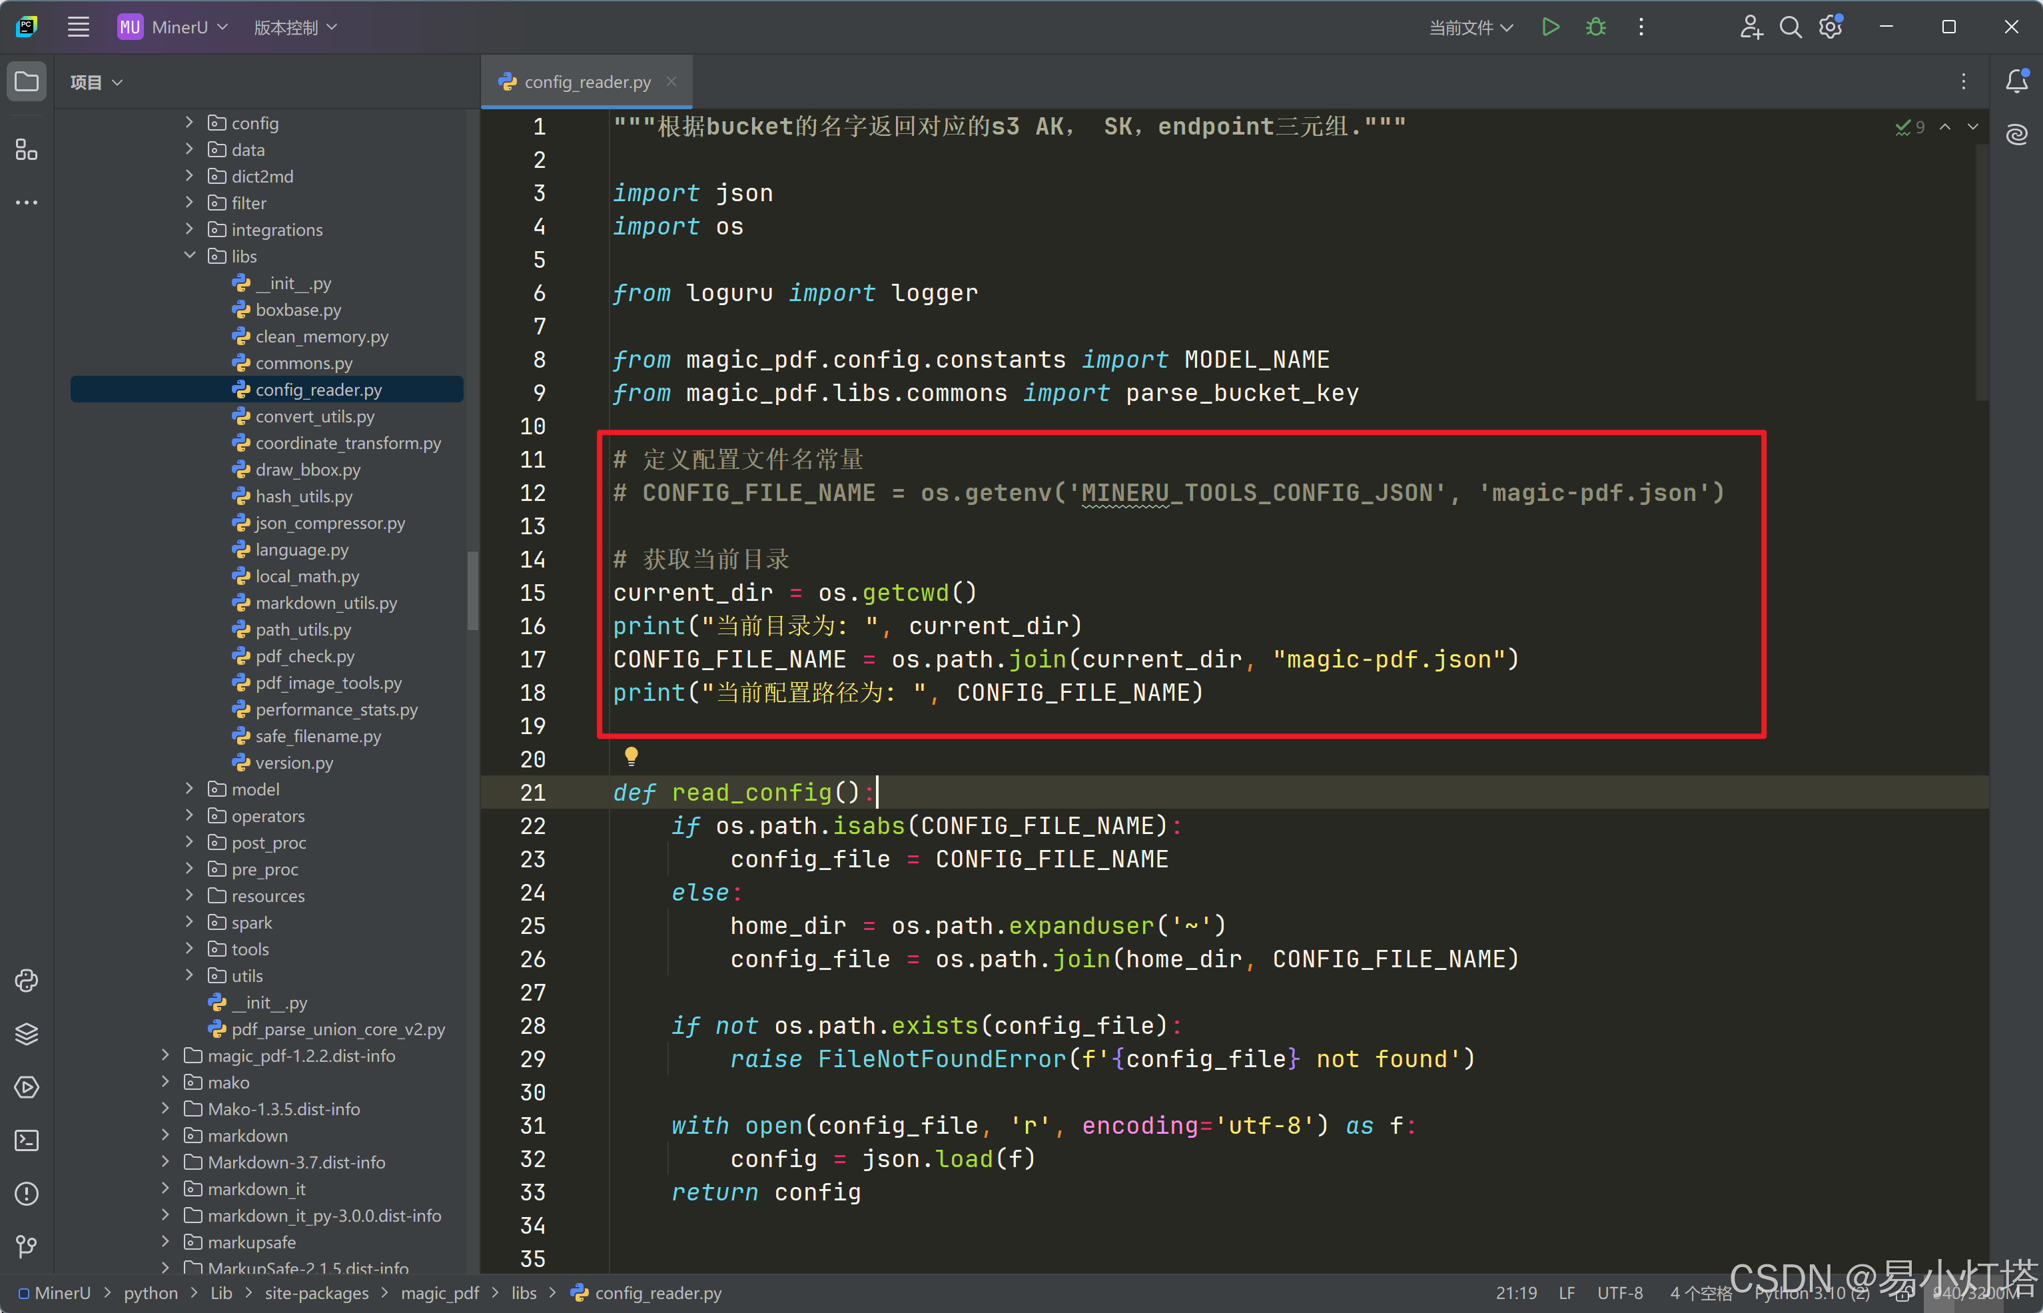The image size is (2043, 1313).
Task: Open the Structure tool window icon
Action: pyautogui.click(x=27, y=150)
